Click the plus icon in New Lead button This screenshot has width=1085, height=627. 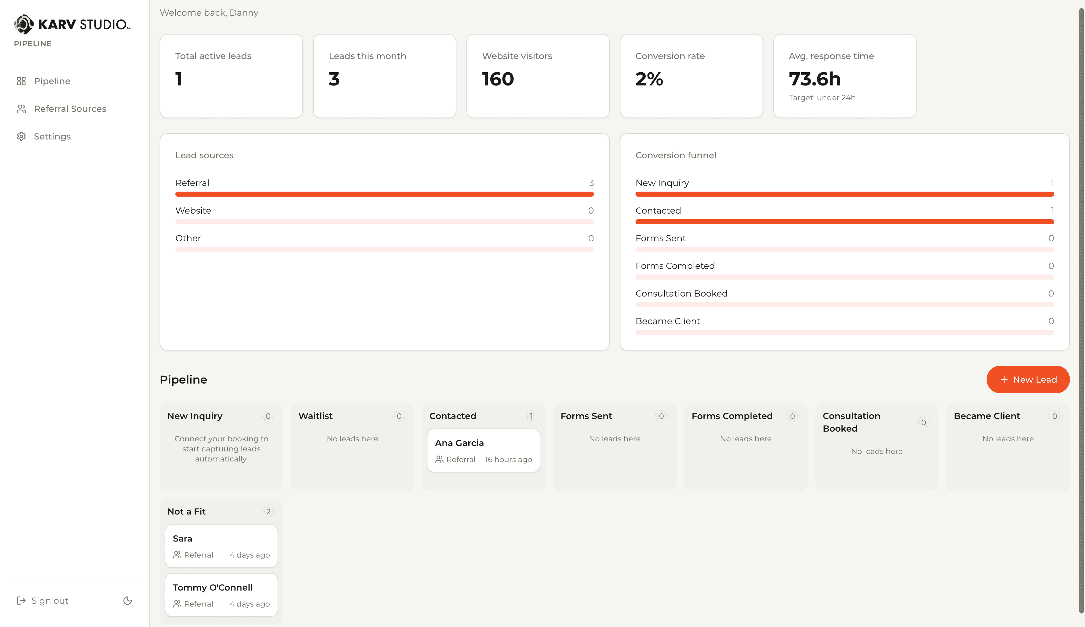tap(1004, 379)
